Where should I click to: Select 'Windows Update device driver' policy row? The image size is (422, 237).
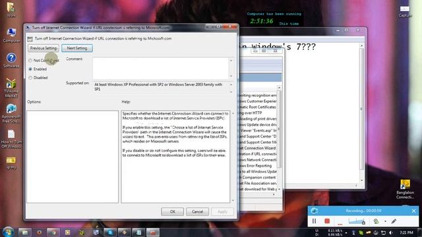(258, 124)
